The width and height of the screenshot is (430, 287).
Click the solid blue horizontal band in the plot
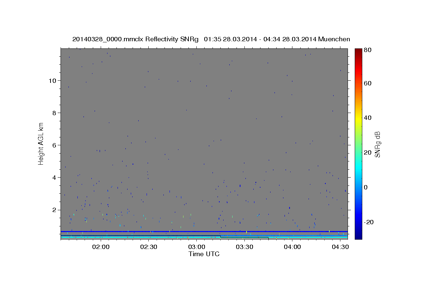click(204, 231)
